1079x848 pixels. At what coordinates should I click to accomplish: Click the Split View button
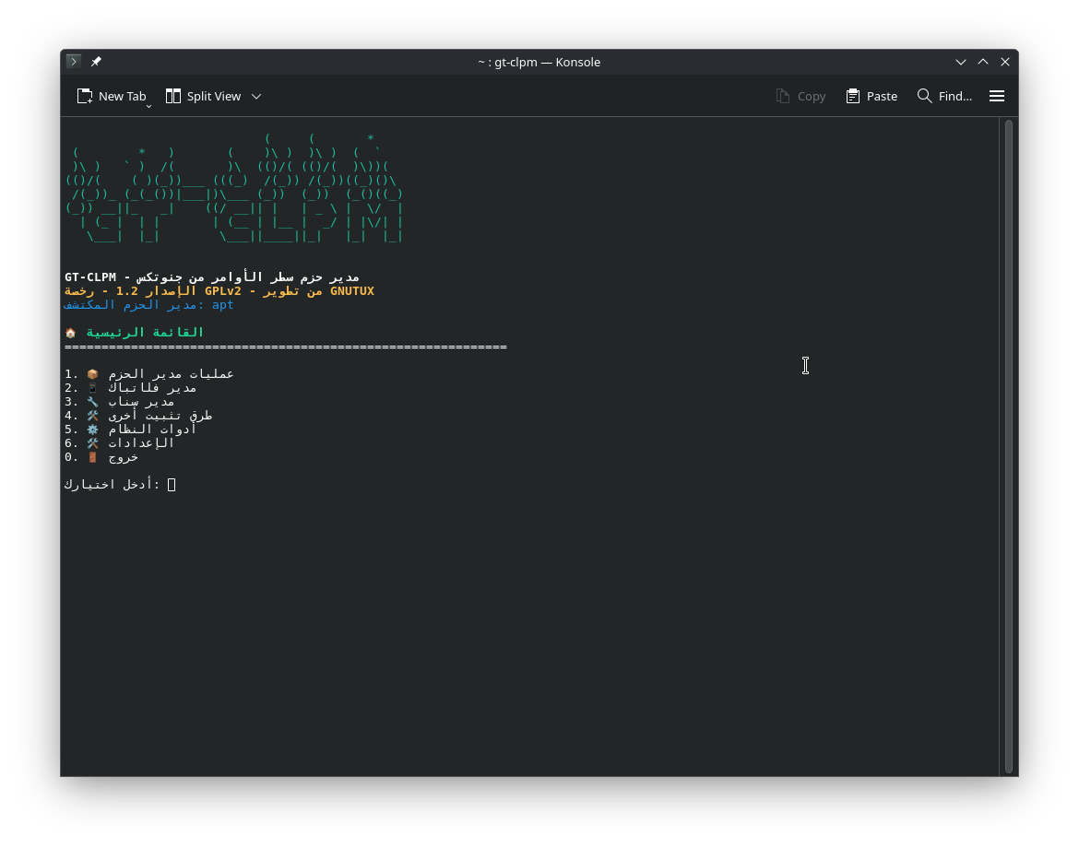pos(204,96)
